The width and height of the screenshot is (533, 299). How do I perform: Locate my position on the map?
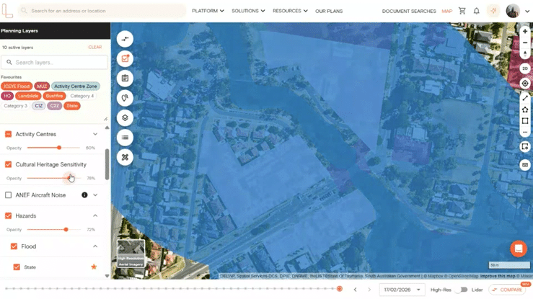(525, 83)
